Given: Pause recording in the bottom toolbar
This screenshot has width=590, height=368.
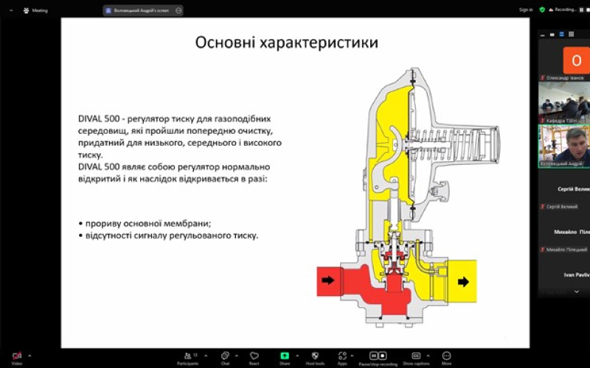Looking at the screenshot, I should pos(373,355).
